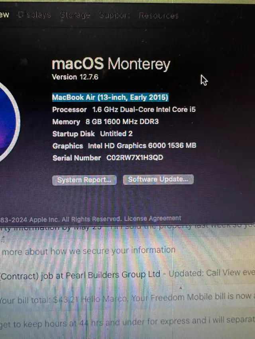This screenshot has height=339, width=255.
Task: Open System Report
Action: (x=84, y=180)
